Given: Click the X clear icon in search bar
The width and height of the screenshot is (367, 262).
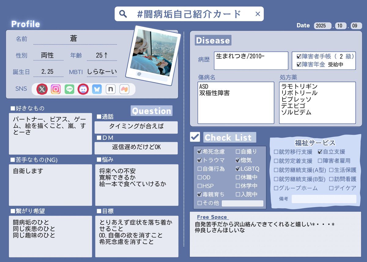Looking at the screenshot, I should pos(258,14).
